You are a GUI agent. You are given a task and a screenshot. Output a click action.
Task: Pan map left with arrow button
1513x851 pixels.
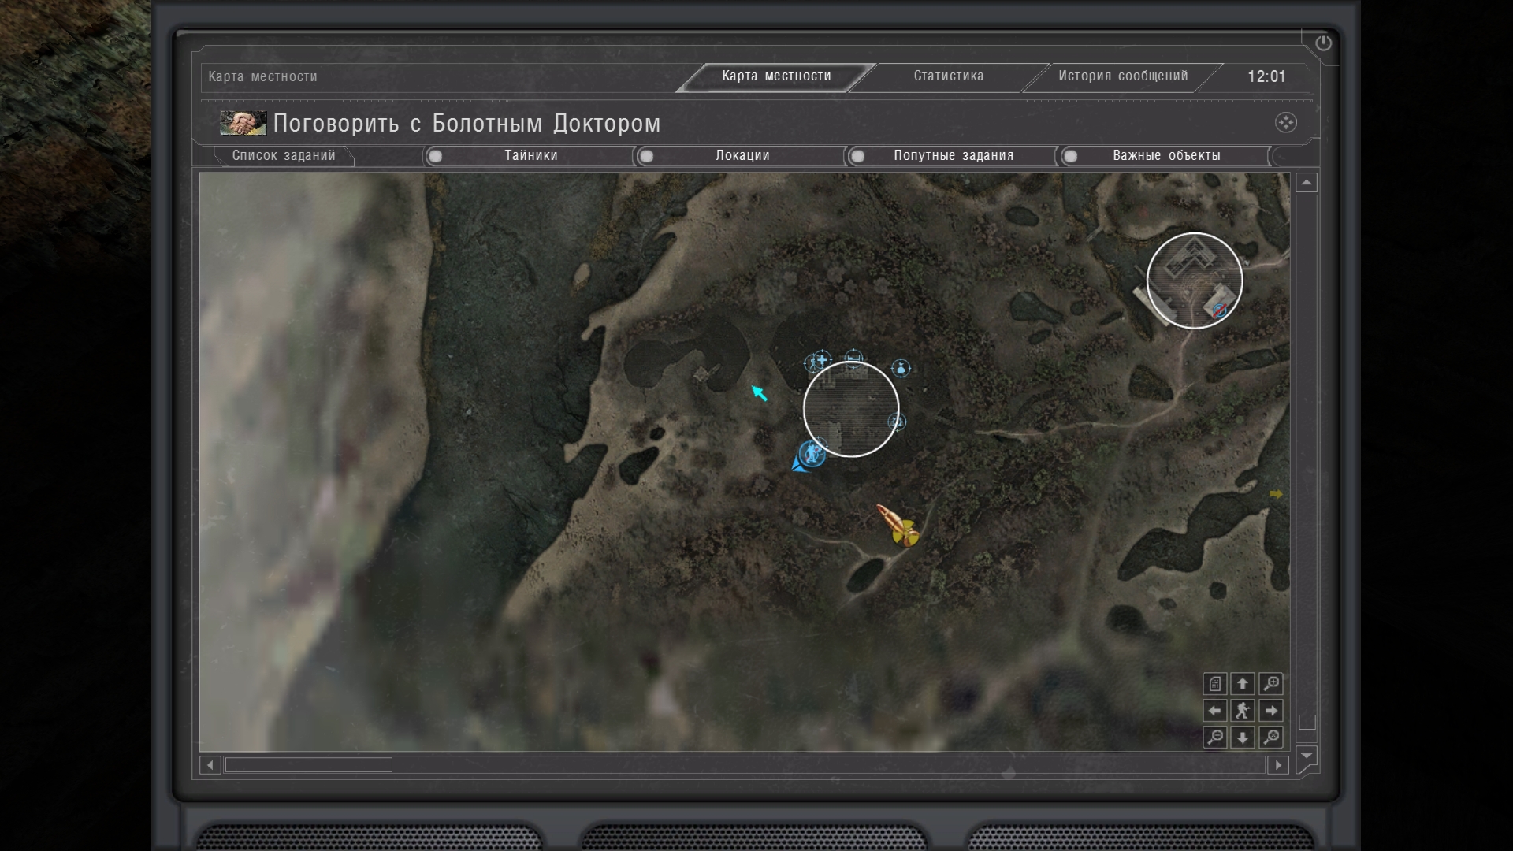click(x=1215, y=711)
